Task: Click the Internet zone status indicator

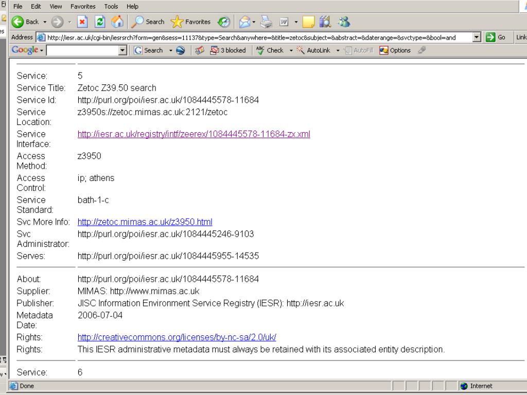Action: [x=477, y=386]
